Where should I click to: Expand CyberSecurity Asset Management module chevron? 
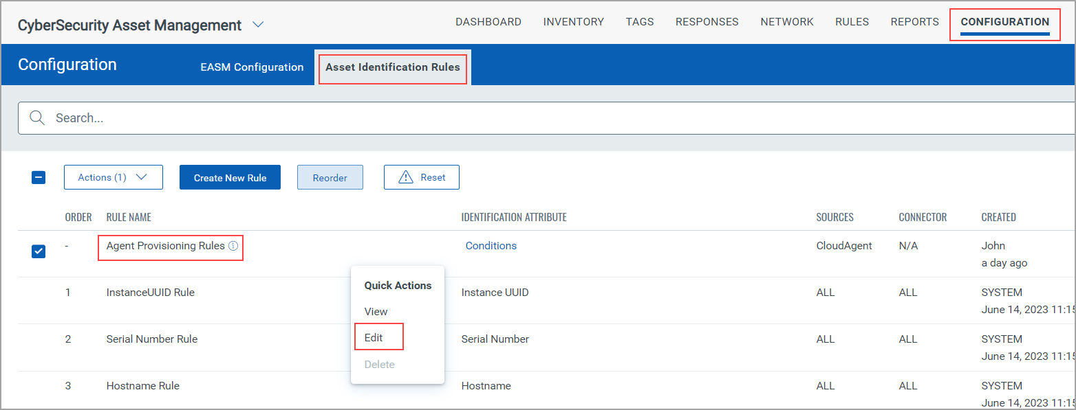tap(258, 25)
